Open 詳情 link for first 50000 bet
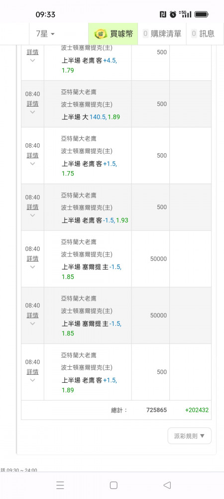 click(x=32, y=258)
